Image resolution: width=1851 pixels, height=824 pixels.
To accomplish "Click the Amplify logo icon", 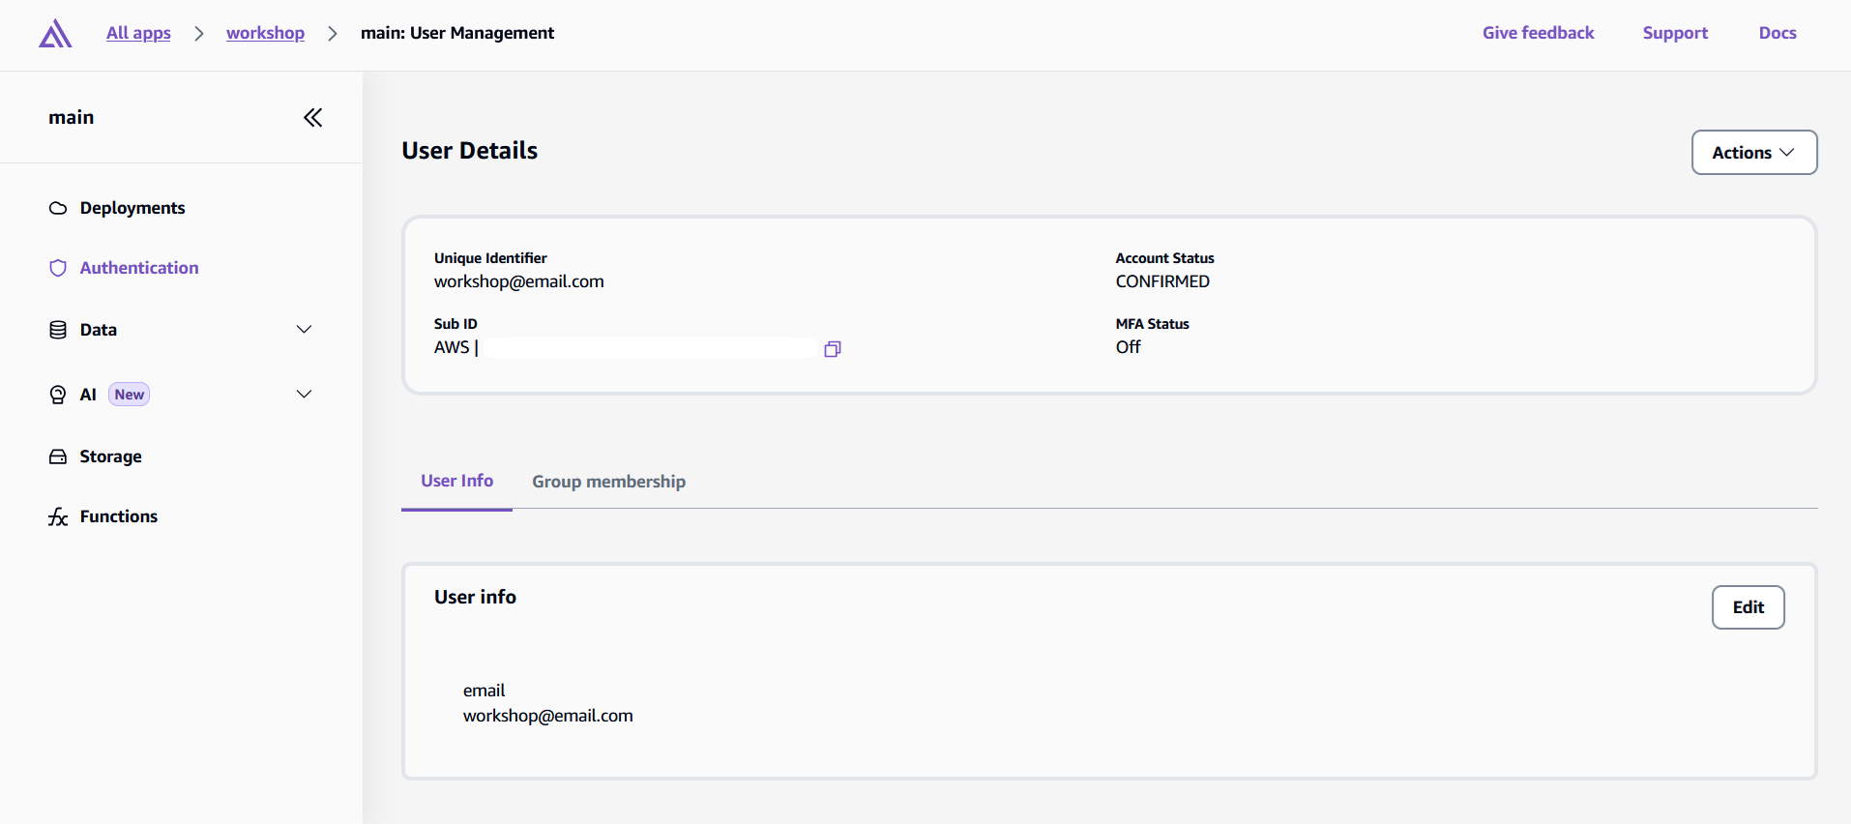I will click(55, 34).
